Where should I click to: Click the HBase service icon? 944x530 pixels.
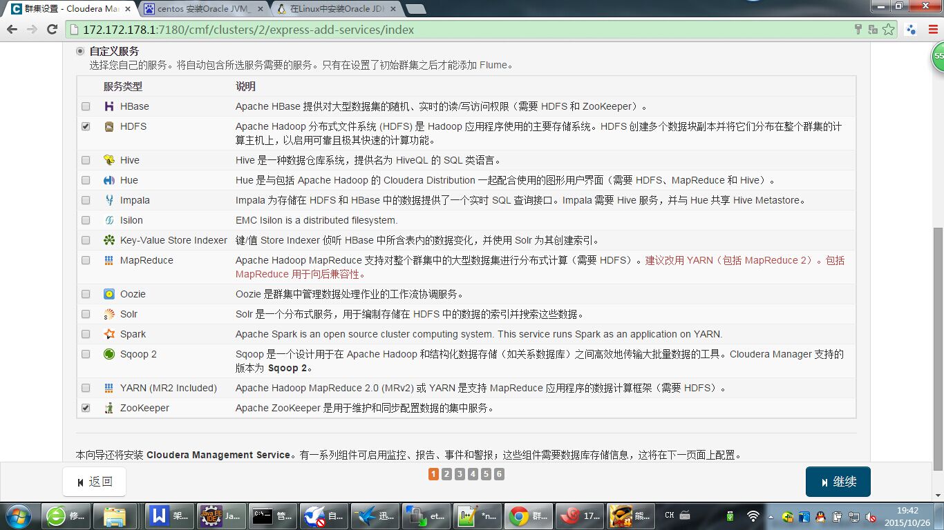pos(108,106)
